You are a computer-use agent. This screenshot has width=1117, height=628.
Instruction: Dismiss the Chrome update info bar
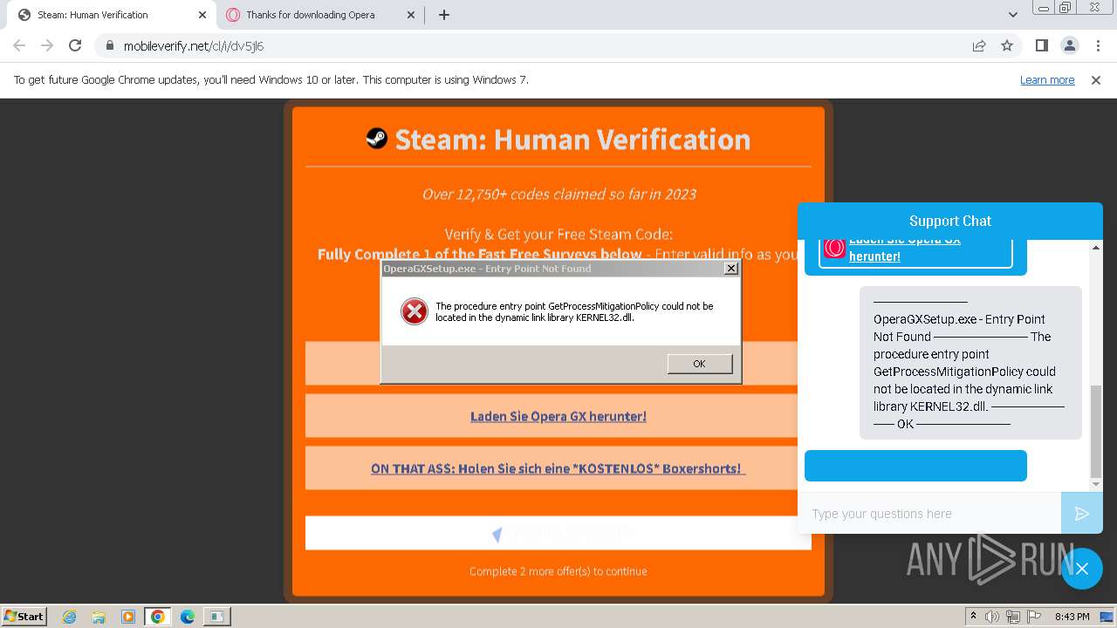(x=1096, y=79)
